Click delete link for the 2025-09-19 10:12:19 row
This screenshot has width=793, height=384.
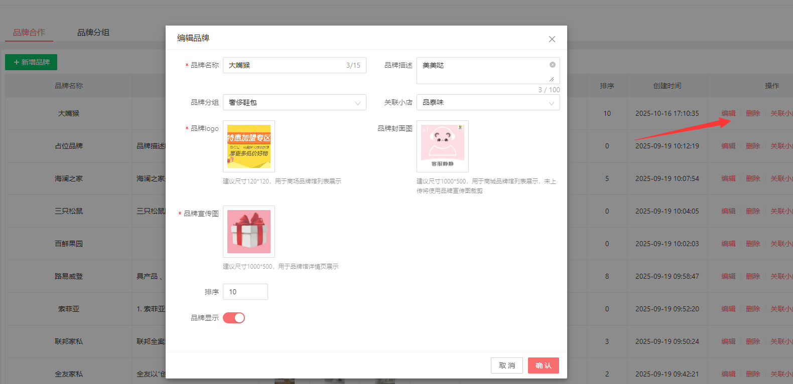[753, 146]
